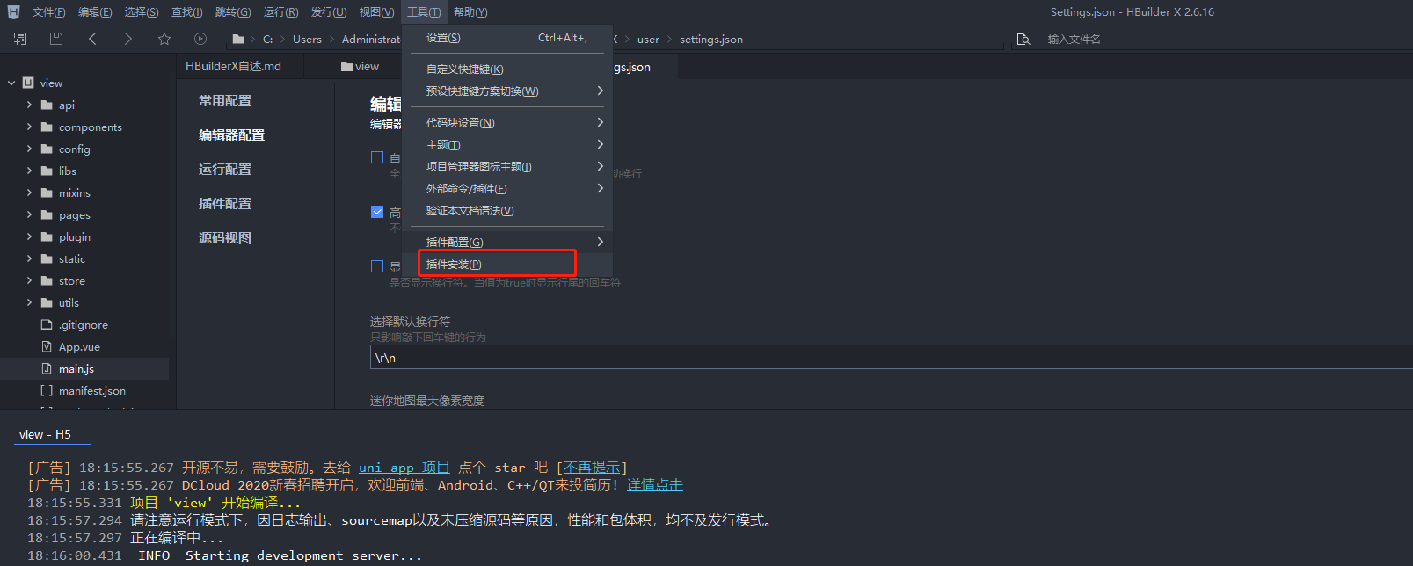Uncheck the checked blue checkbox in editor settings
Screen dimensions: 1413x566
377,212
